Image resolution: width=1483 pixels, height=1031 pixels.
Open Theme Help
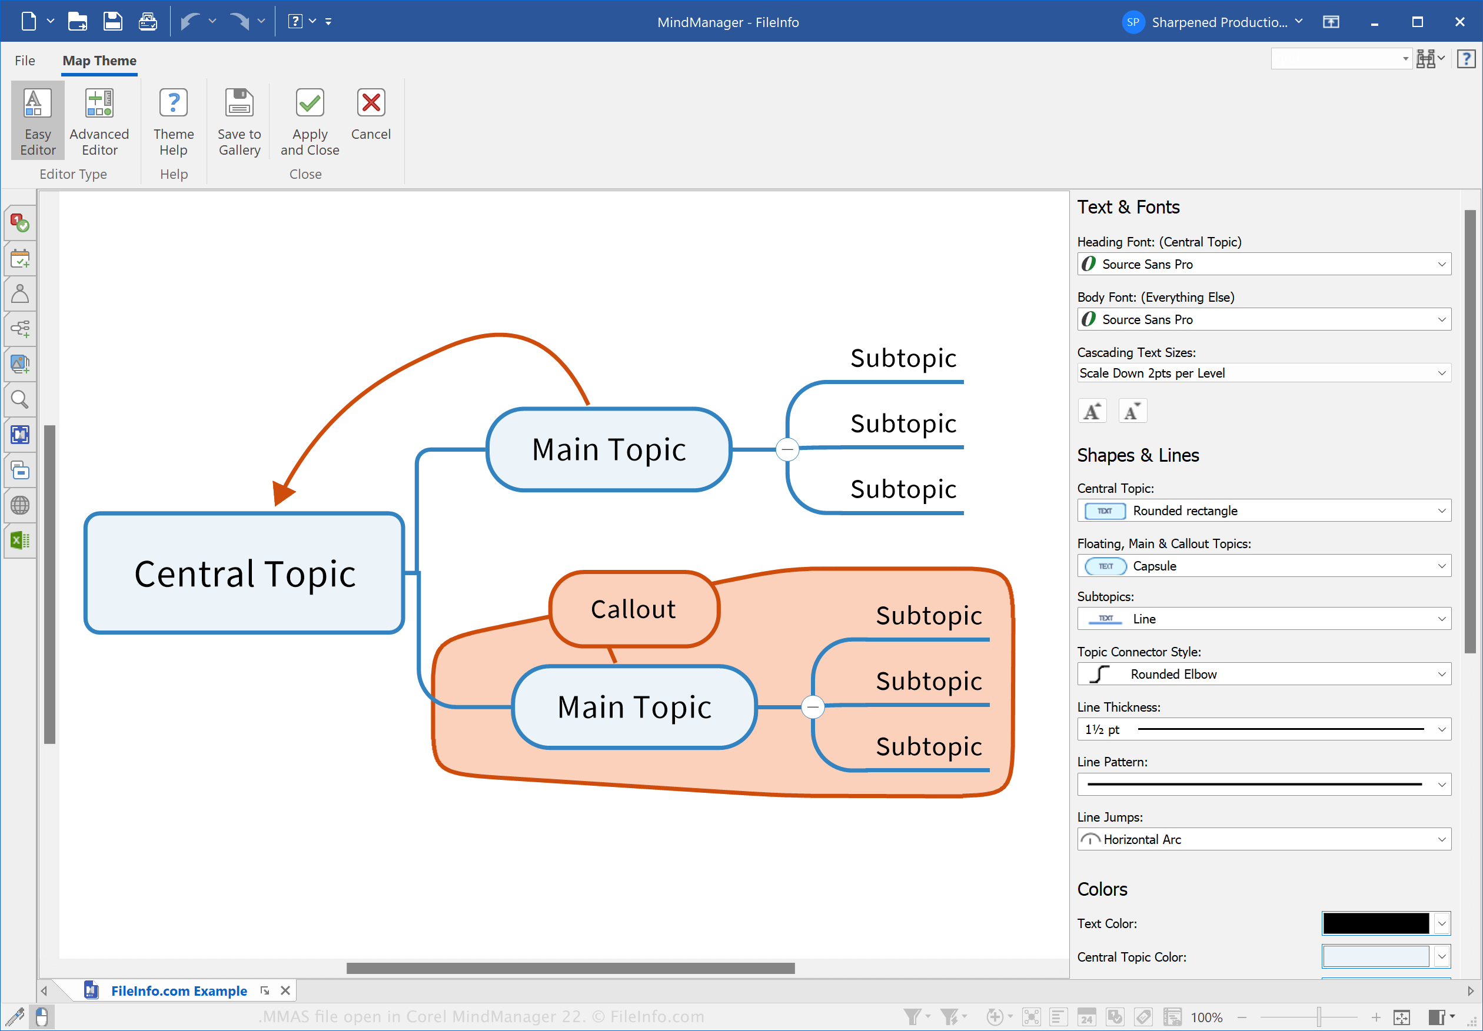pyautogui.click(x=173, y=121)
